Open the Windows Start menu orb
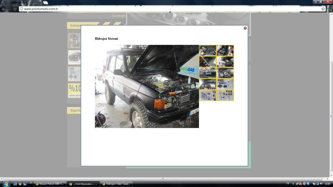Screen dimensions: 333x187 click(x=6, y=184)
